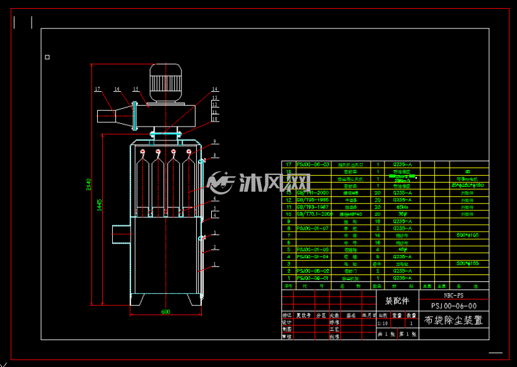The image size is (517, 367).
Task: Select the 布袋除尘装置 drawing title
Action: 453,320
